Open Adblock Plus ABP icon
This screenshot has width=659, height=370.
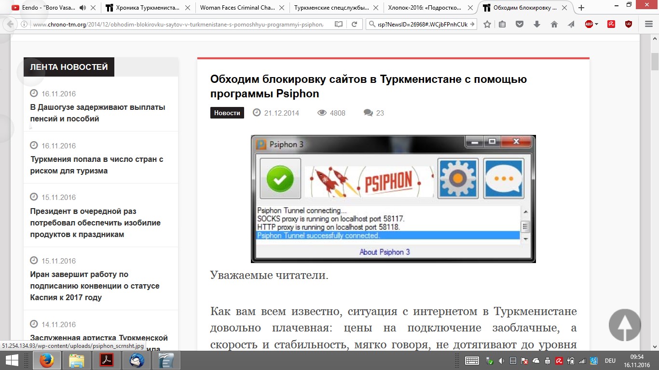[x=589, y=24]
